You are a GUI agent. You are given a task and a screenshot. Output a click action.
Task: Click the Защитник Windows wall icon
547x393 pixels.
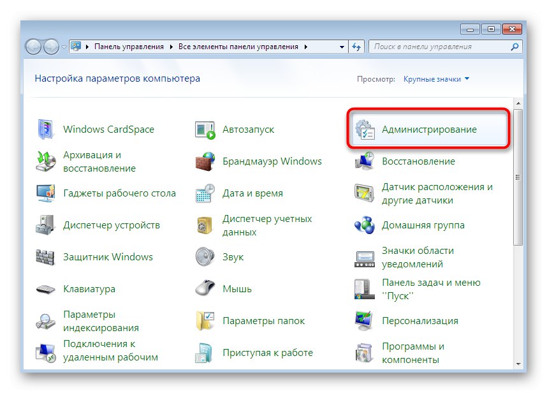45,257
